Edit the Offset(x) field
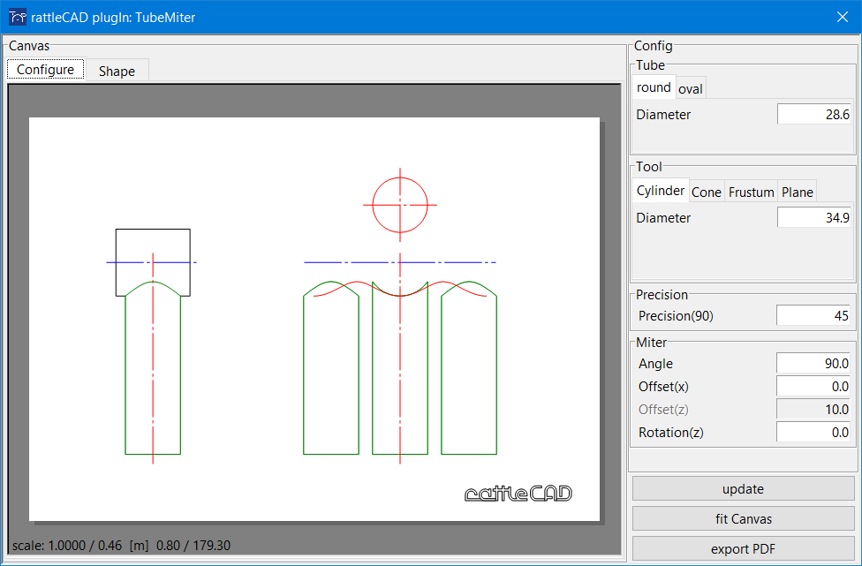The image size is (862, 566). 813,386
